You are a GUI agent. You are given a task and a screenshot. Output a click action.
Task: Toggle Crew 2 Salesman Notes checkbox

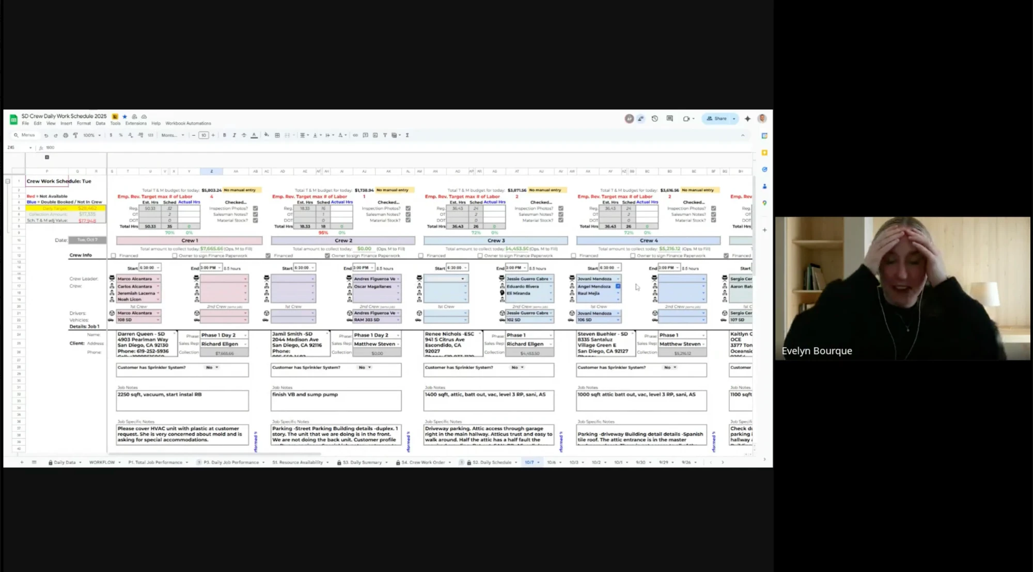click(408, 214)
